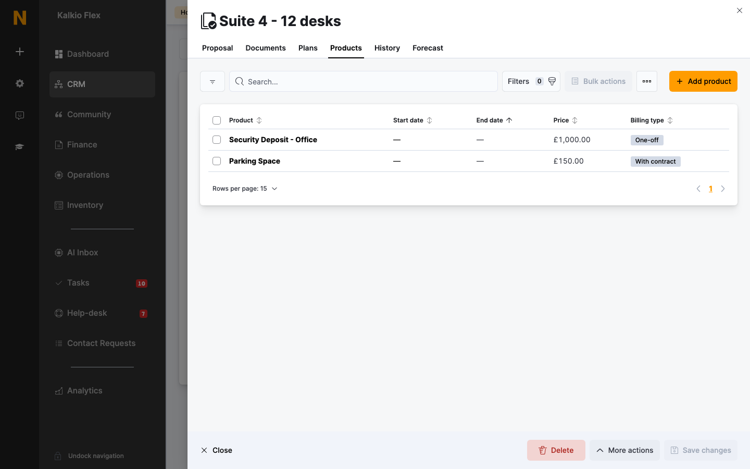The image size is (750, 469).
Task: Open Help-desk in sidebar
Action: 102,313
